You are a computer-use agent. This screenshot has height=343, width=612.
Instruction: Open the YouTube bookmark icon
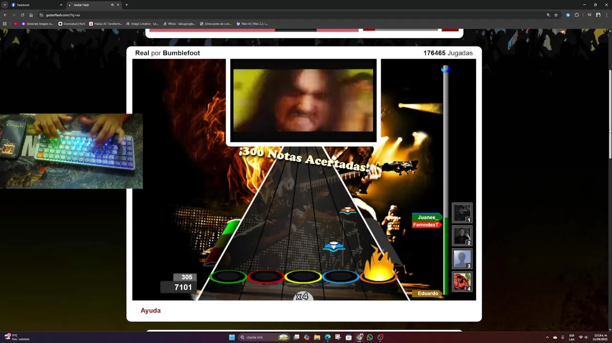tap(16, 24)
